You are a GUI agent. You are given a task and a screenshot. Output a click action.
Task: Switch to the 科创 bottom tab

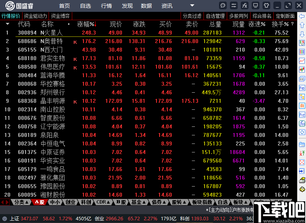(86, 202)
